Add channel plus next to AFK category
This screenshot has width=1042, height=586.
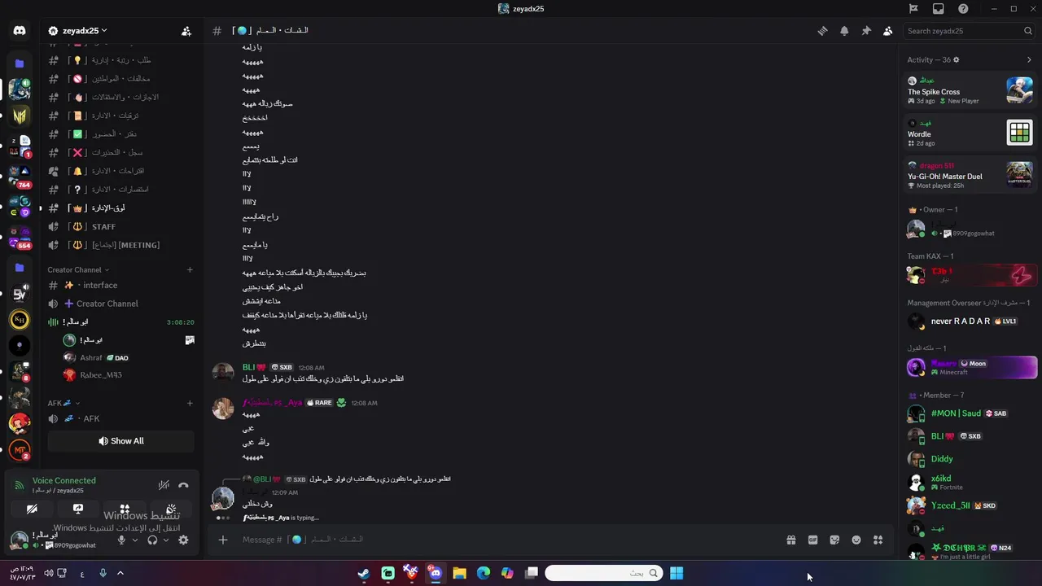[190, 403]
